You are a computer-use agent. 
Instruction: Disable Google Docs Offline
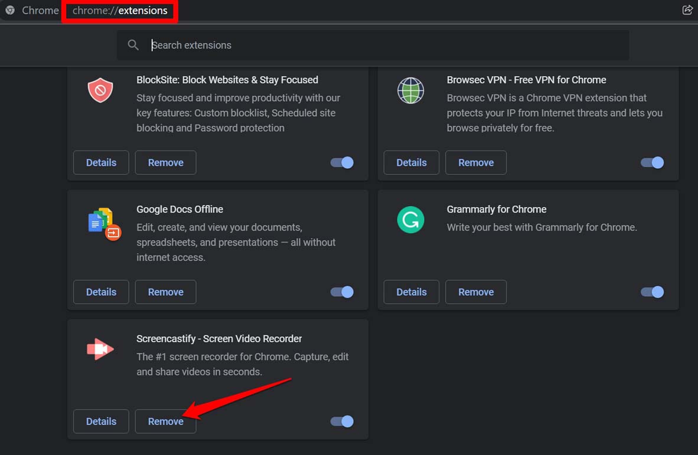tap(341, 292)
